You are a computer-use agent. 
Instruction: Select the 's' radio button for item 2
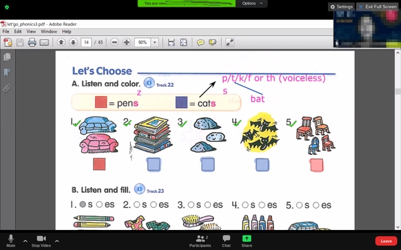click(137, 205)
